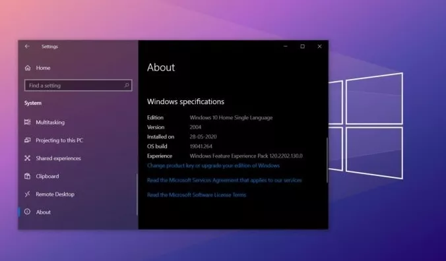Screen dimensions: 446x261
Task: Click the About info icon
Action: [27, 212]
